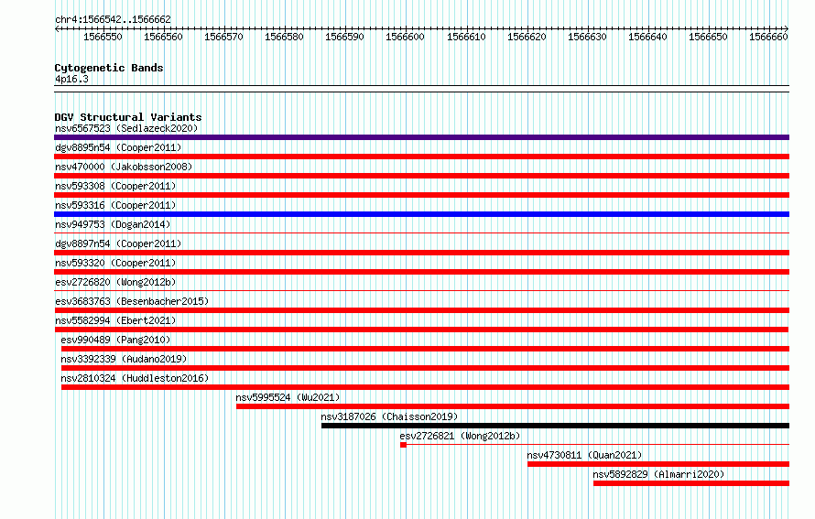The height and width of the screenshot is (519, 815).
Task: Click the red bar under esv3683763
Action: click(421, 310)
